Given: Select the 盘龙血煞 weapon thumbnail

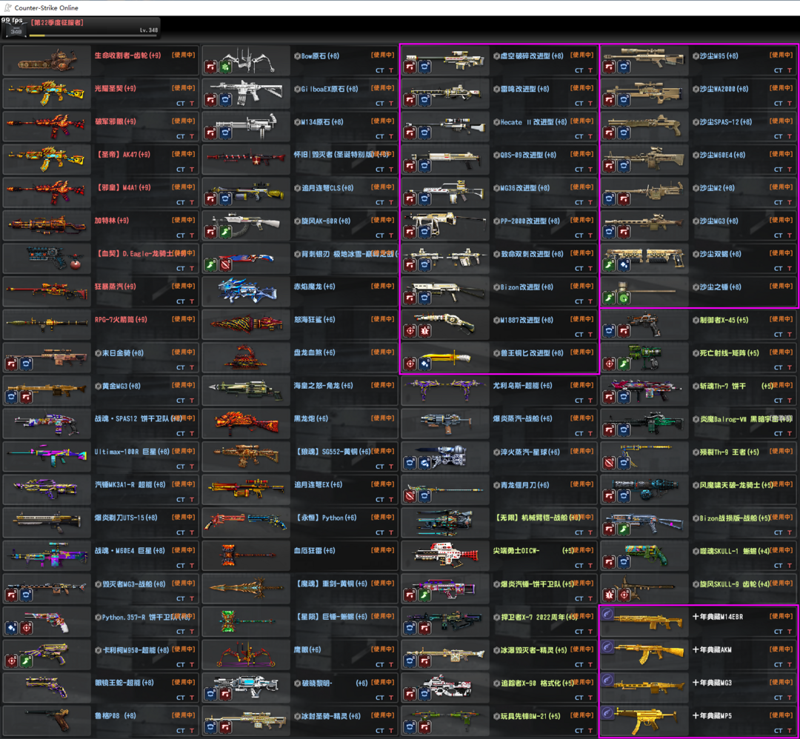Looking at the screenshot, I should click(x=247, y=358).
